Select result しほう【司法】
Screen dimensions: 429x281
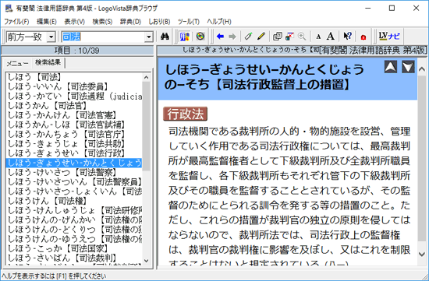[74, 77]
